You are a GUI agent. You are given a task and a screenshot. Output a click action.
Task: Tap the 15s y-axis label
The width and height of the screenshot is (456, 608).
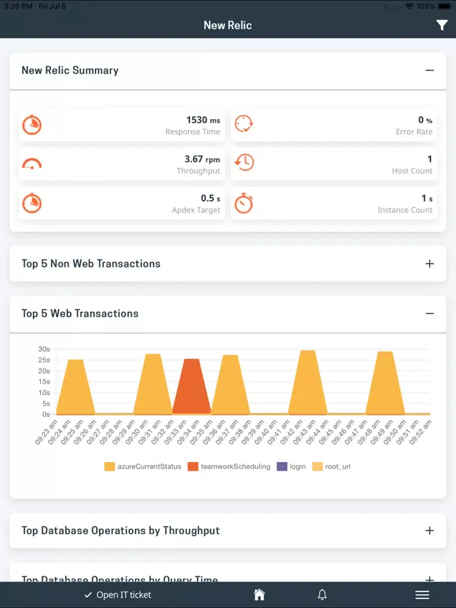(44, 382)
